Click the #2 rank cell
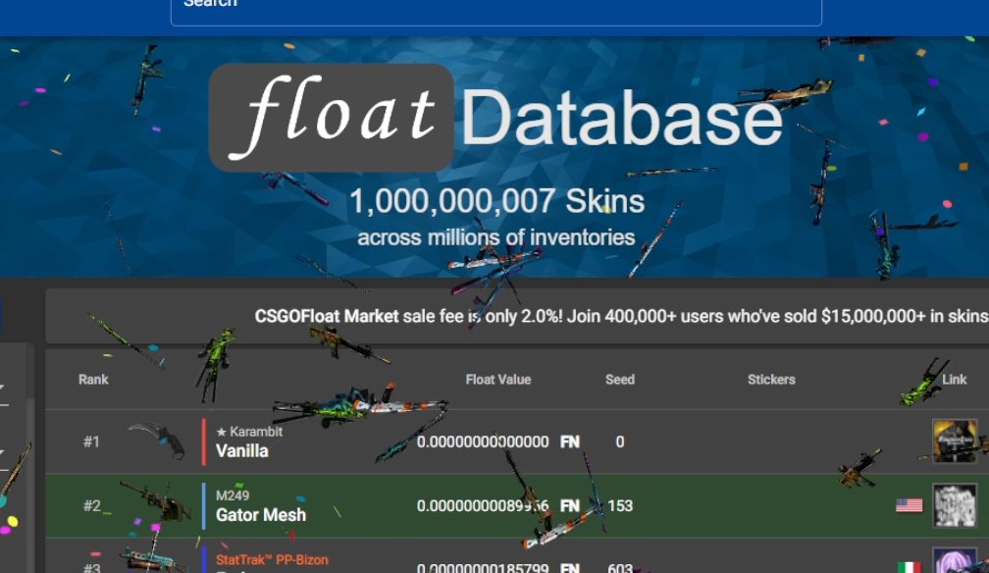This screenshot has width=989, height=573. (x=92, y=505)
